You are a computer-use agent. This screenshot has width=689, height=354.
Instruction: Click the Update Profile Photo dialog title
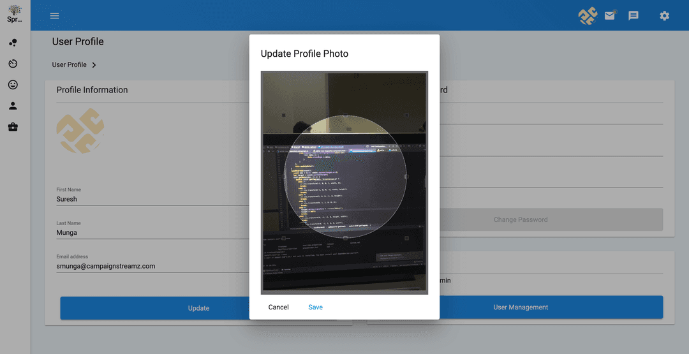coord(304,54)
